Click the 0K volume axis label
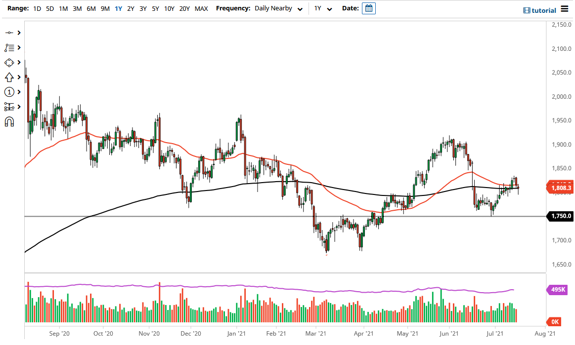 [x=554, y=322]
